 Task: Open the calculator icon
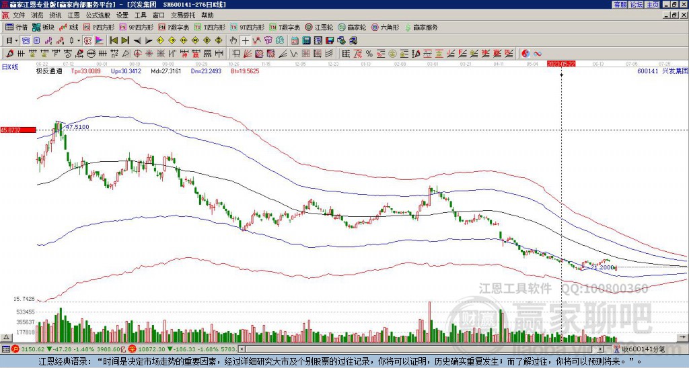pos(307,41)
